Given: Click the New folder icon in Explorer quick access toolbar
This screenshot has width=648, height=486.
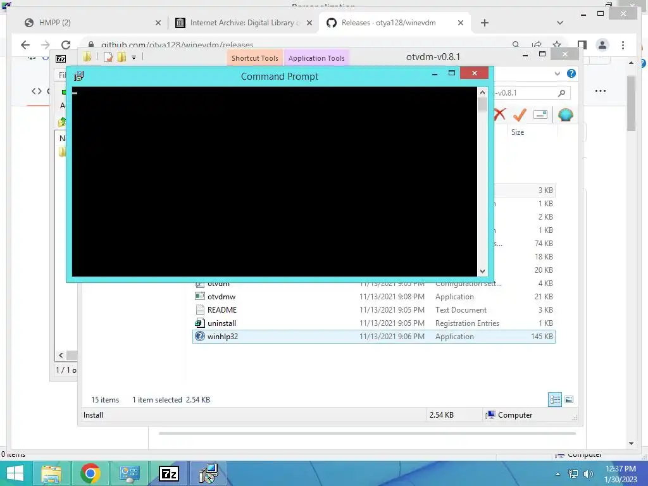Looking at the screenshot, I should pyautogui.click(x=121, y=57).
